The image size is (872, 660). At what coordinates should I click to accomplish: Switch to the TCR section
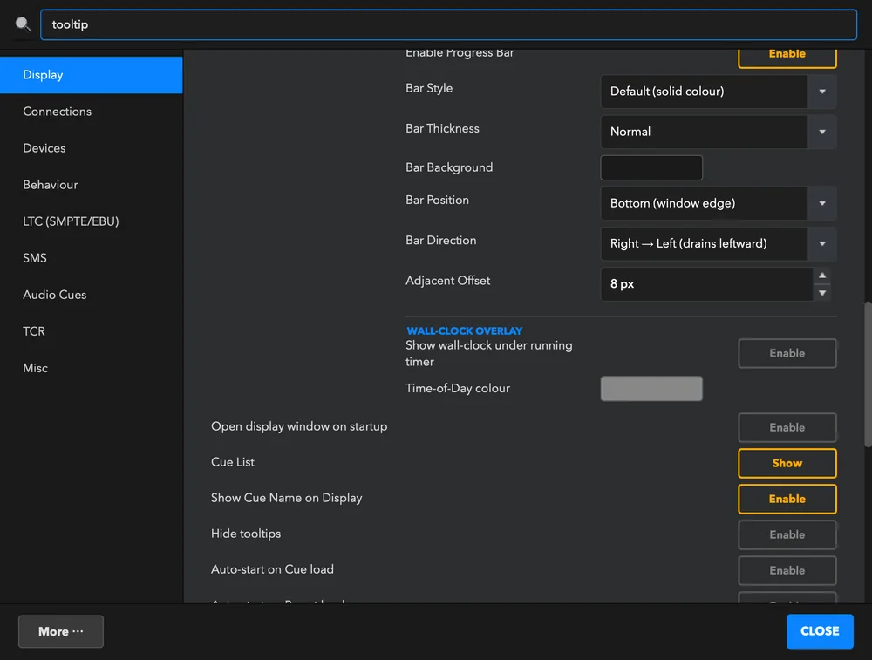coord(92,332)
